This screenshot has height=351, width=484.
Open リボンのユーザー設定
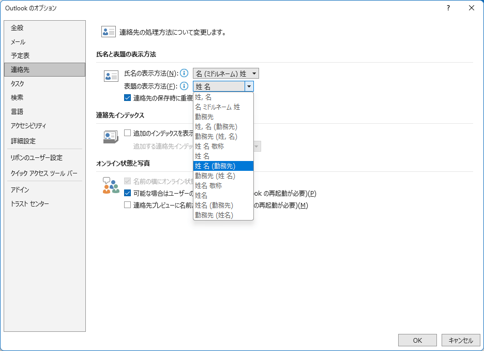tap(45, 157)
